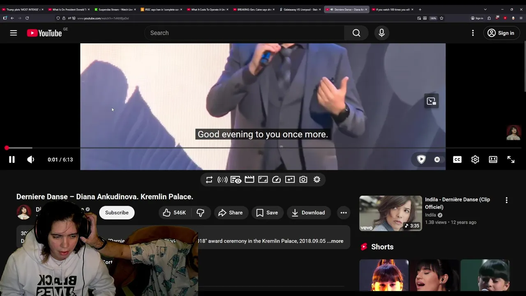Open more actions ellipsis under video
Viewport: 526px width, 296px height.
click(x=344, y=213)
